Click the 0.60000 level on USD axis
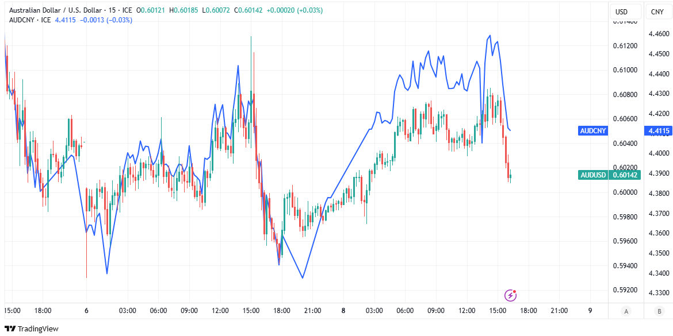Image resolution: width=673 pixels, height=336 pixels. pyautogui.click(x=625, y=192)
